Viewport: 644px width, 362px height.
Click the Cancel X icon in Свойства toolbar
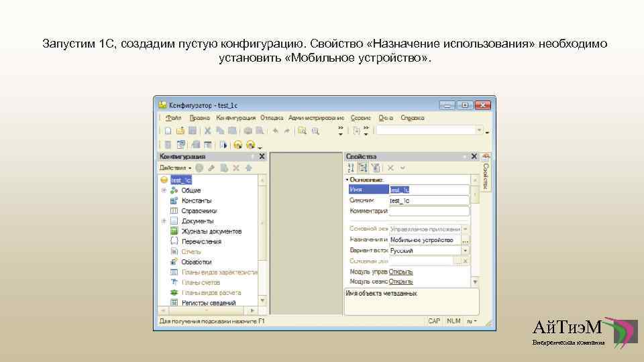pyautogui.click(x=390, y=168)
